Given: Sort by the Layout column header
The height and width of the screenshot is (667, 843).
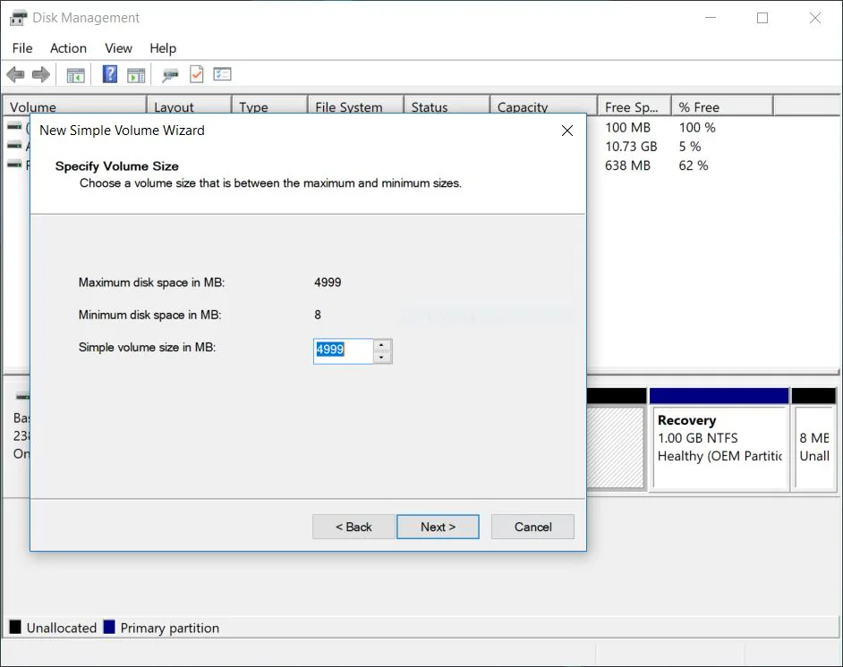Looking at the screenshot, I should click(x=189, y=106).
